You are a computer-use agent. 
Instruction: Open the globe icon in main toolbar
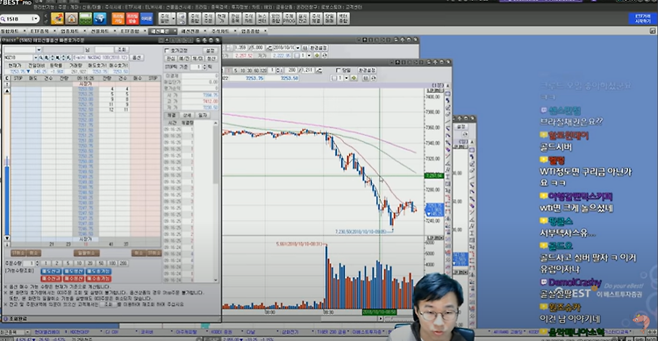[x=99, y=18]
